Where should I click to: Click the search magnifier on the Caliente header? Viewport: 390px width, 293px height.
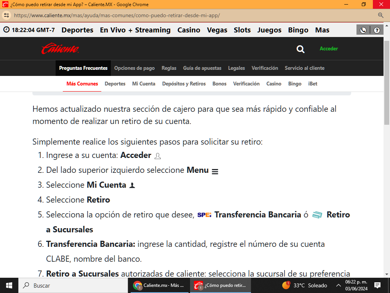(300, 49)
